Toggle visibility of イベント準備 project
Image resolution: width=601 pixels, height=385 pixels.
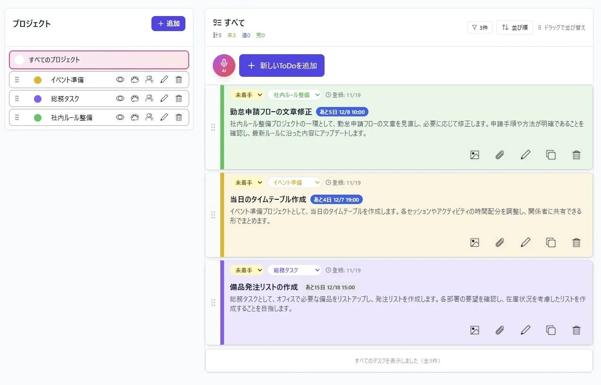coord(120,79)
